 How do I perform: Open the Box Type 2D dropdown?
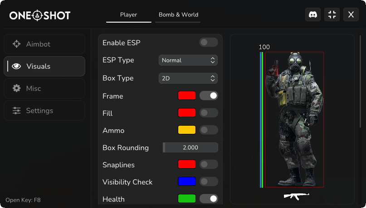tap(188, 78)
